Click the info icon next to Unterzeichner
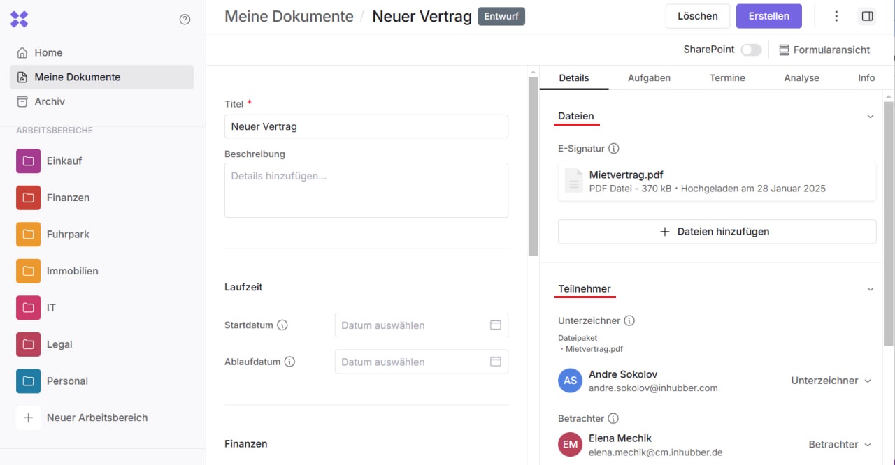Image resolution: width=895 pixels, height=465 pixels. (629, 320)
